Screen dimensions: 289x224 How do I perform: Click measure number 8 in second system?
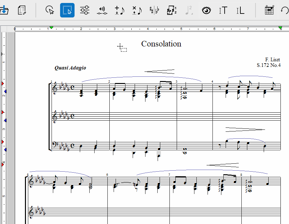click(241, 175)
